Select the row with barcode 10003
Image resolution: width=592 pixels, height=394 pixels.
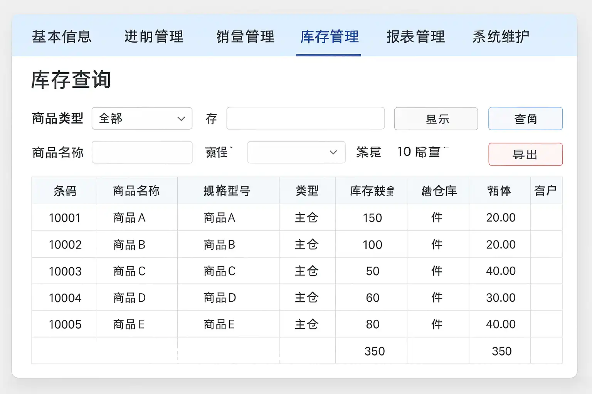[65, 271]
